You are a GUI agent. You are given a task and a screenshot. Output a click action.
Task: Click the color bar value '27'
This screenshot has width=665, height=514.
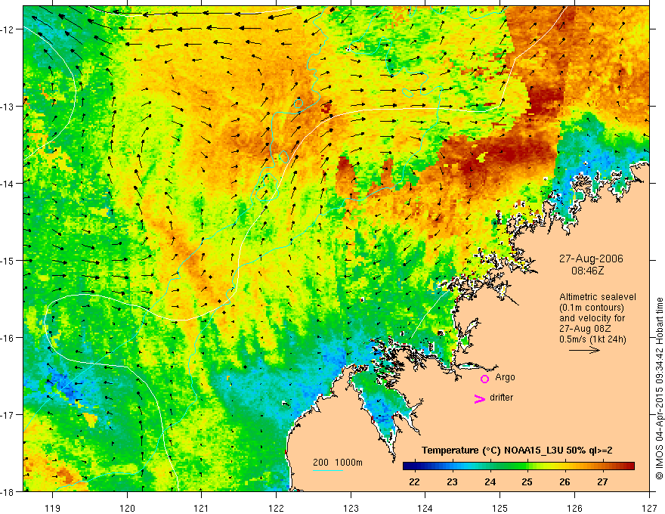point(602,481)
